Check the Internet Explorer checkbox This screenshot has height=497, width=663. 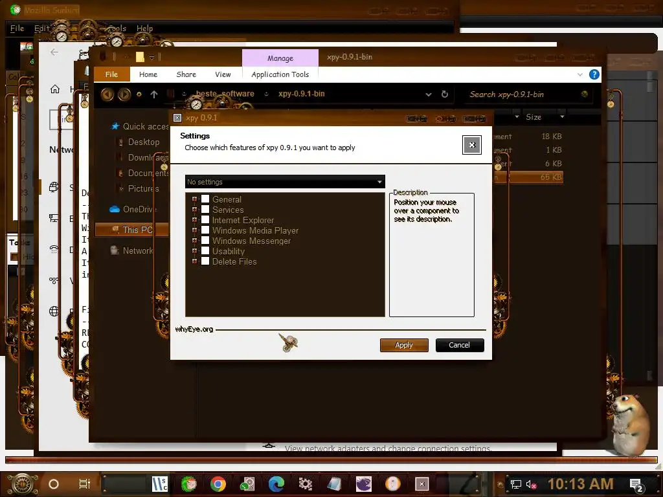point(205,220)
